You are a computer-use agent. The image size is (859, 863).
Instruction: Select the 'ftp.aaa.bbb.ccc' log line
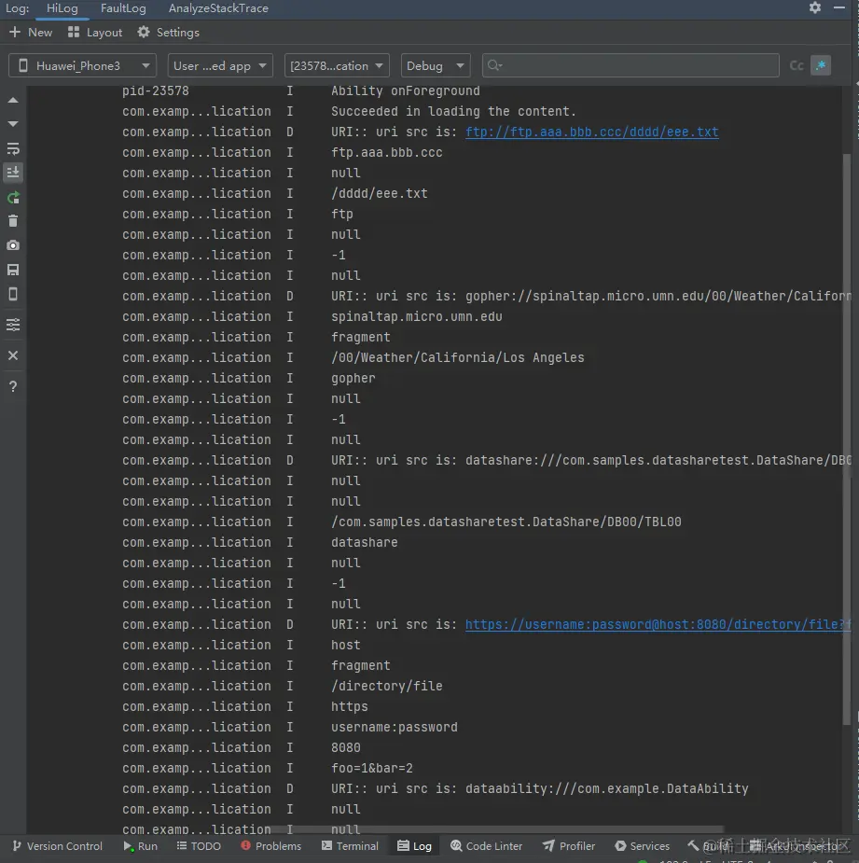(387, 153)
